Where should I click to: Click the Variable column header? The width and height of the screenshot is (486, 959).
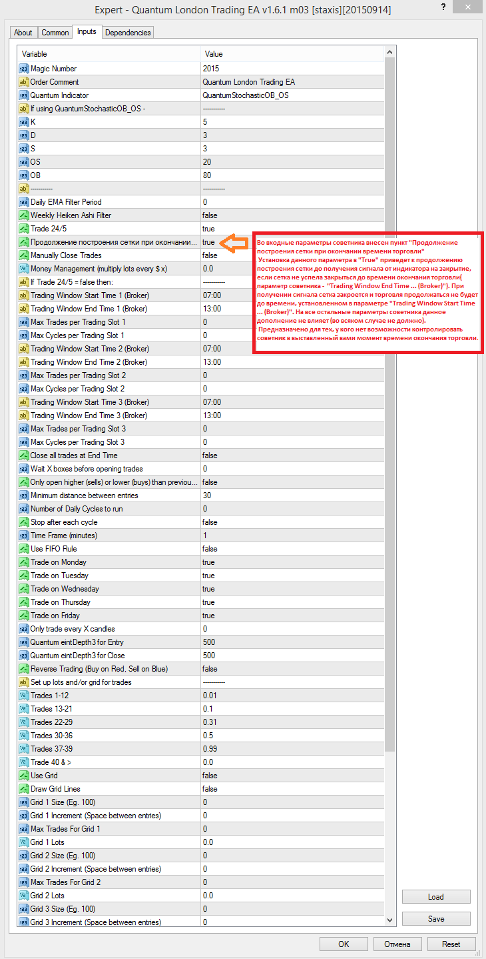pos(109,54)
